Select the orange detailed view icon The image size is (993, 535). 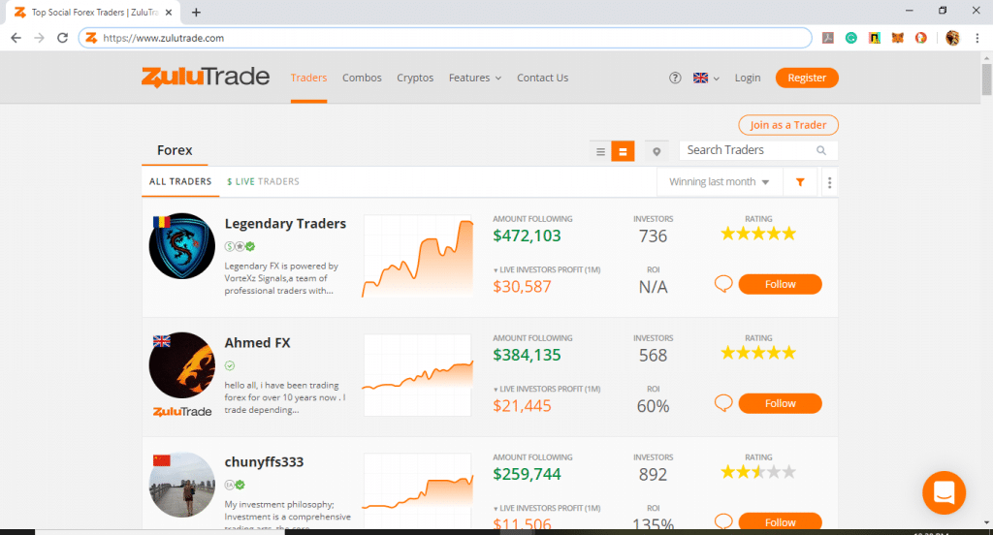point(623,151)
